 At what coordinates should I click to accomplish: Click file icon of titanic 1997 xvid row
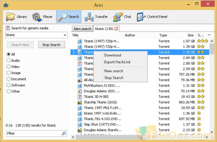coord(80,113)
